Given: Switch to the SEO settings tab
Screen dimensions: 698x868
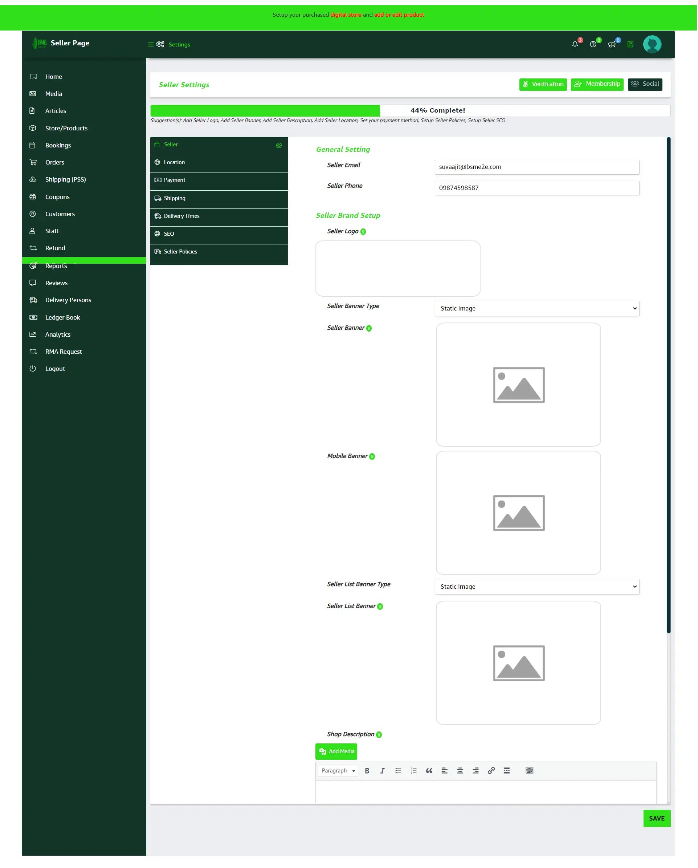Looking at the screenshot, I should [x=219, y=234].
